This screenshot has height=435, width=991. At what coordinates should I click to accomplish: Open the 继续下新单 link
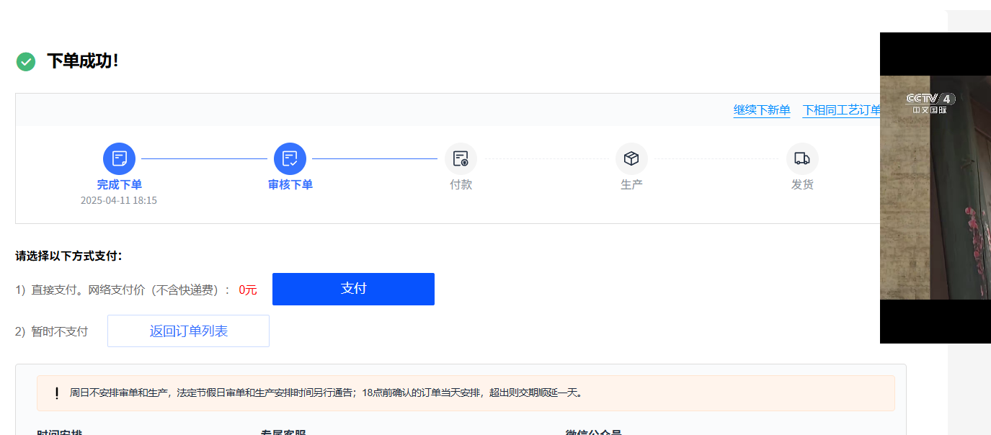click(762, 110)
